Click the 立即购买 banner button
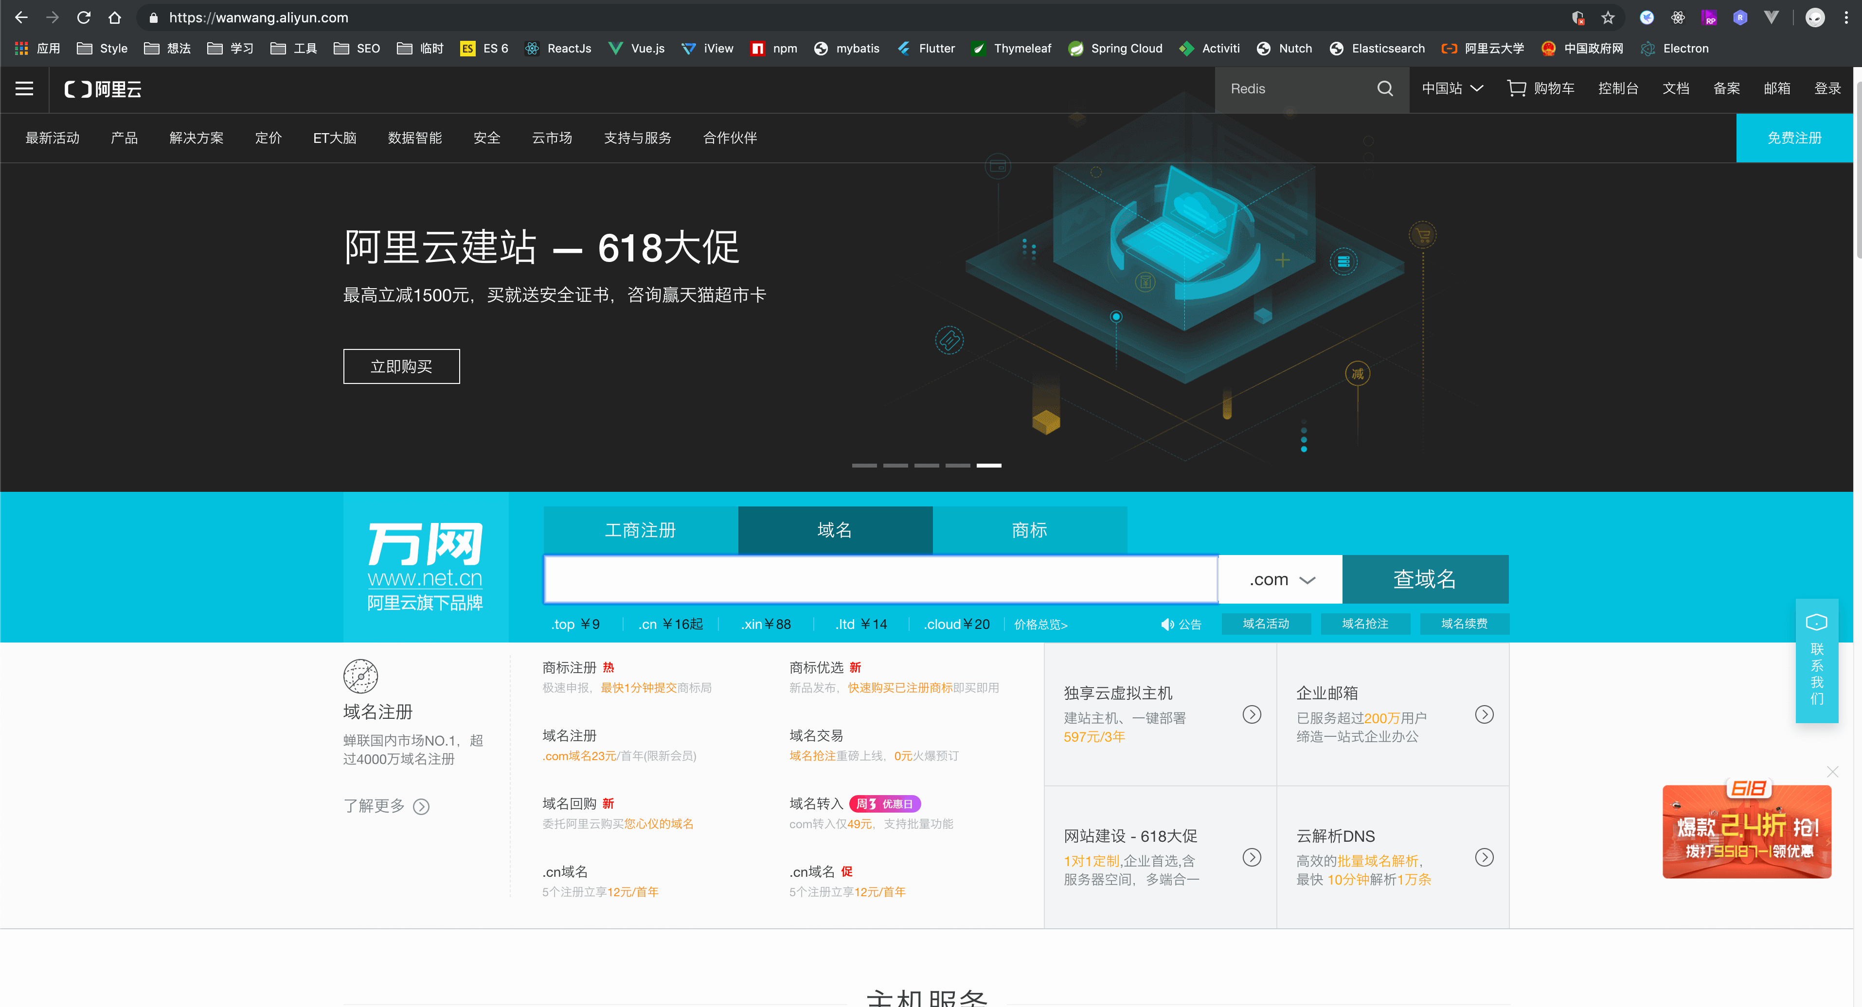 point(401,366)
